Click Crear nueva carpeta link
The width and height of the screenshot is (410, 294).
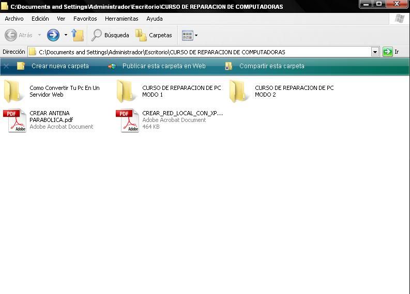tap(60, 66)
